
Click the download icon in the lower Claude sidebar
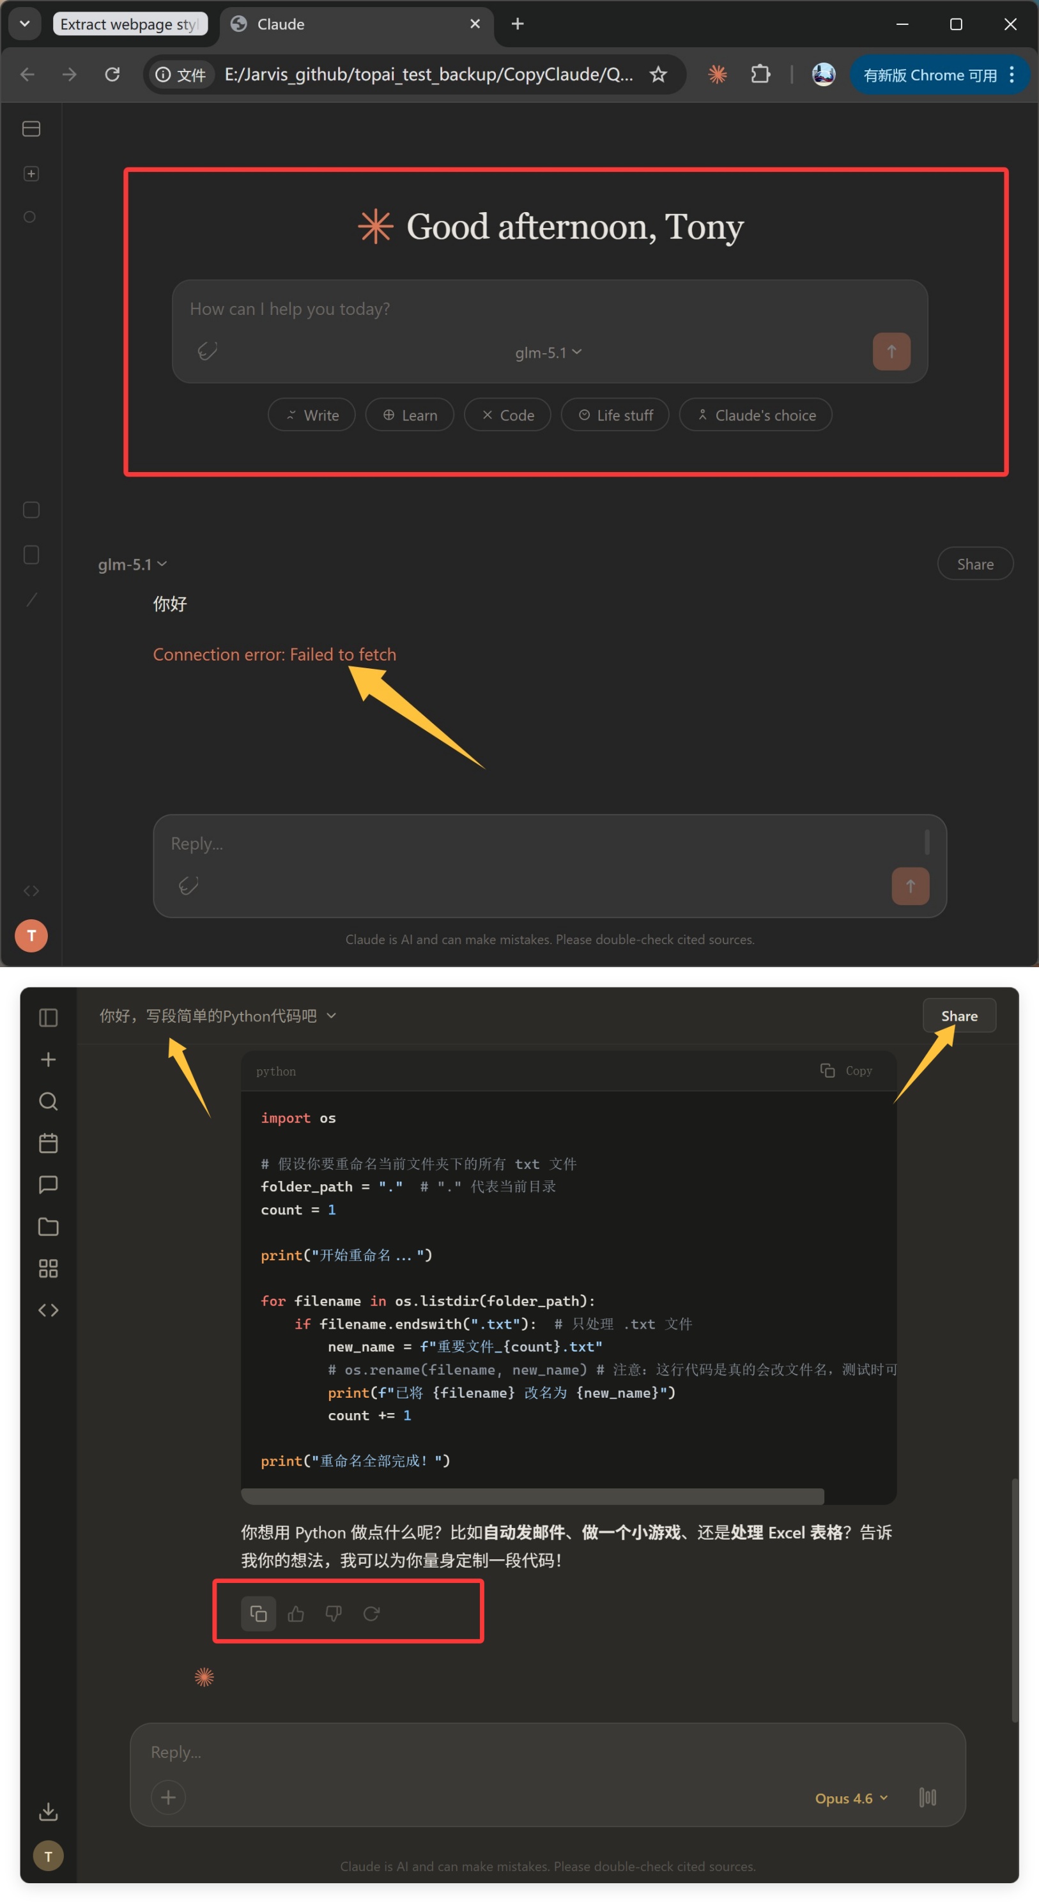(x=48, y=1812)
